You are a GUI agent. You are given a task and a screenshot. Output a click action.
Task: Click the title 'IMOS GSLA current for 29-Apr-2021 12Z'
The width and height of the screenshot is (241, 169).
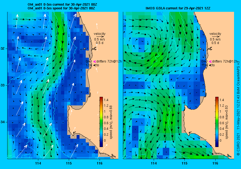coord(178,8)
